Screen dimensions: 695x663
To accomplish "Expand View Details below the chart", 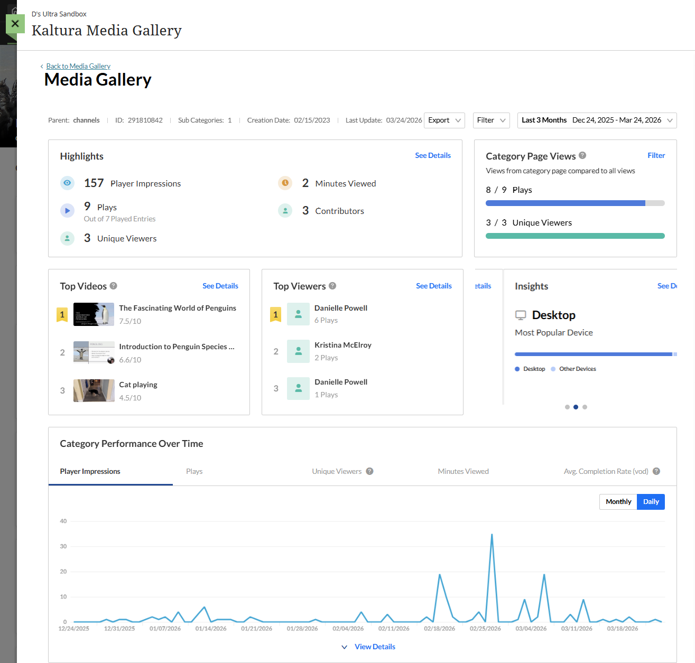I will click(369, 647).
